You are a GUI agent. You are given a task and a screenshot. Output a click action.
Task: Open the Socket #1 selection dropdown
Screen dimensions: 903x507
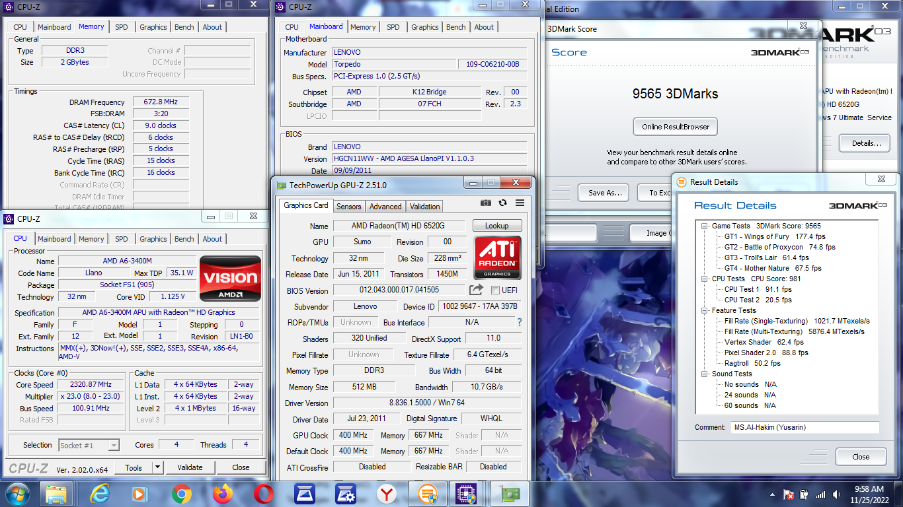[x=89, y=446]
